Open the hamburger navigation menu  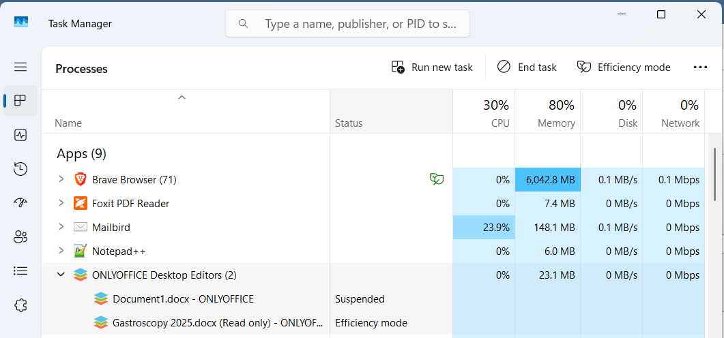click(x=20, y=67)
